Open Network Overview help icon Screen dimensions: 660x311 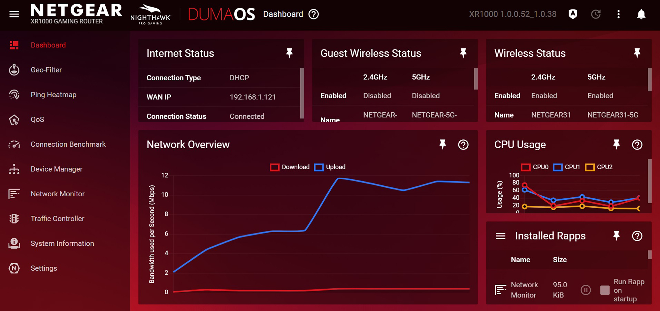(463, 144)
